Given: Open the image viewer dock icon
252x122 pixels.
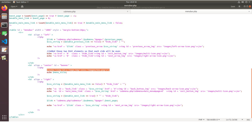Looking at the screenshot, I should (x=4, y=58).
